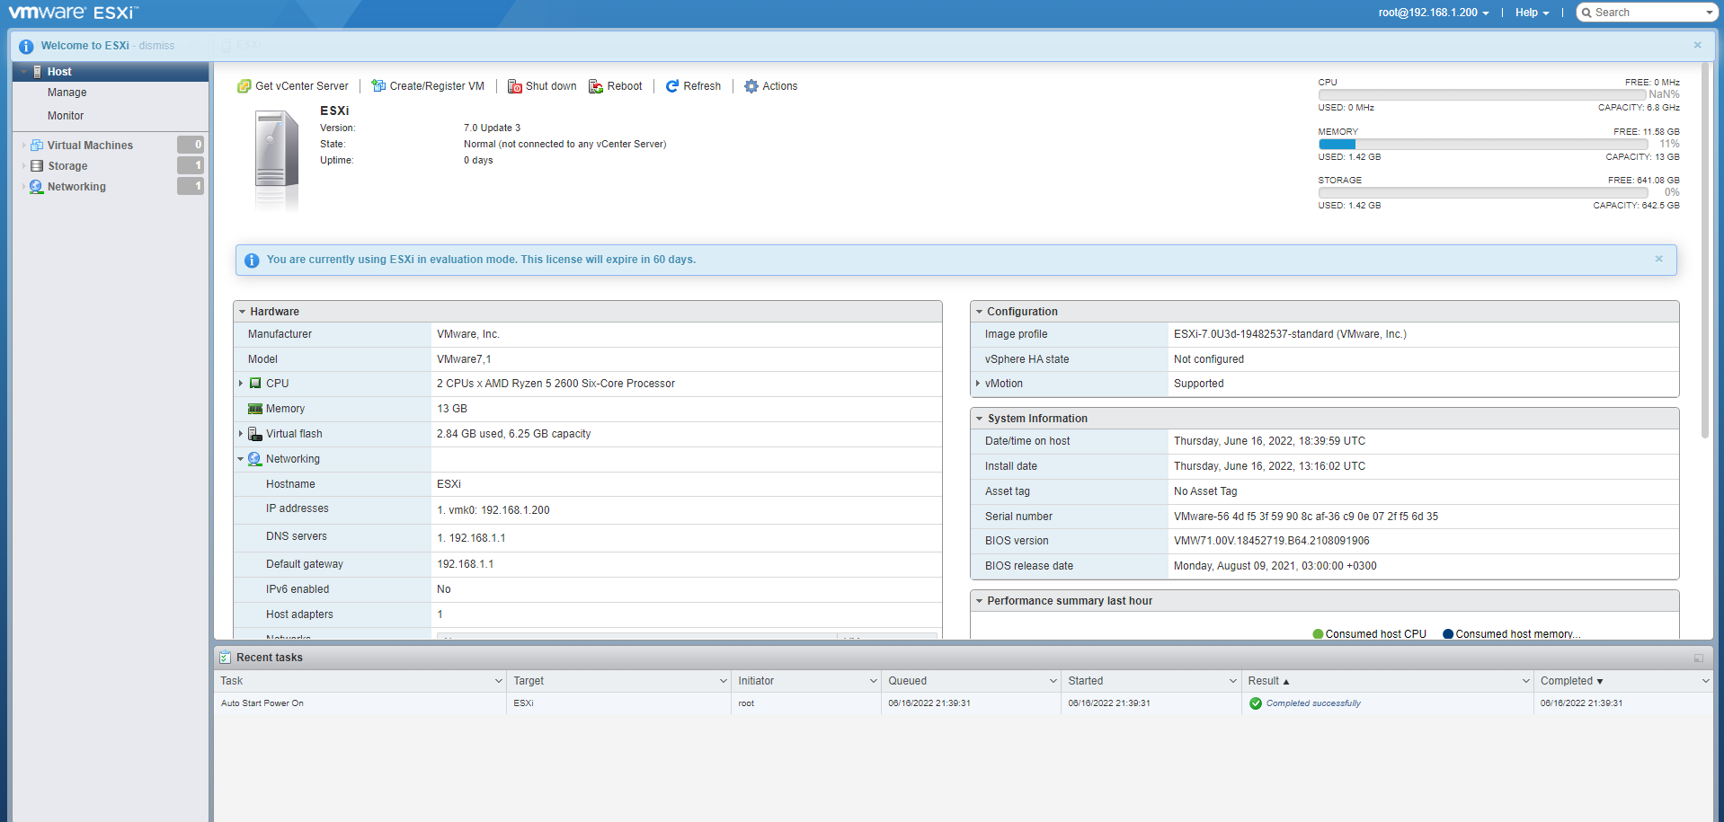
Task: Click the Storage usage bar
Action: point(1483,192)
